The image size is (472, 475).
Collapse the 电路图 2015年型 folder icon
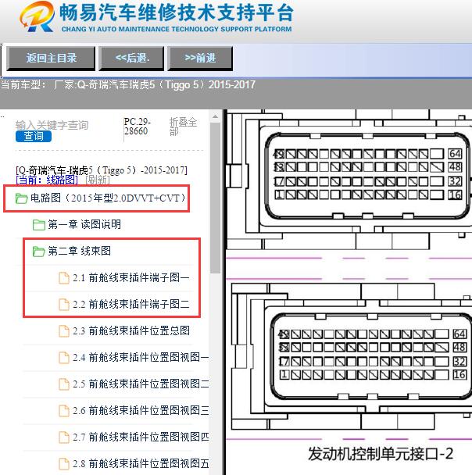click(21, 198)
